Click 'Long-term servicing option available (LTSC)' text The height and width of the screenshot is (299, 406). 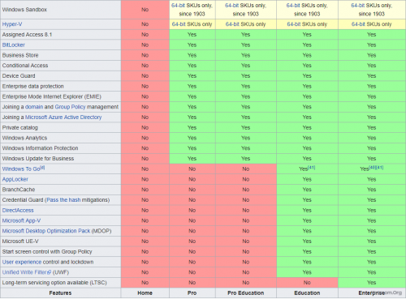[x=54, y=283]
